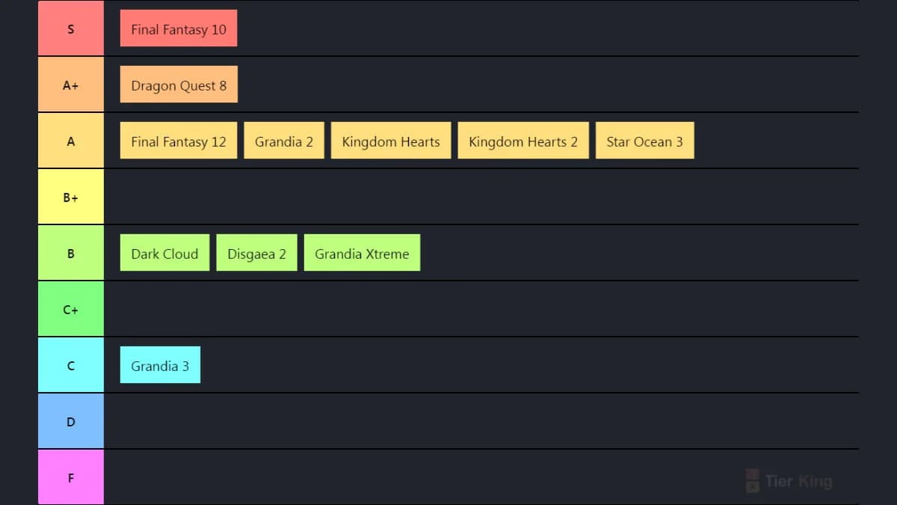Click the Tier King watermark text

coord(798,481)
